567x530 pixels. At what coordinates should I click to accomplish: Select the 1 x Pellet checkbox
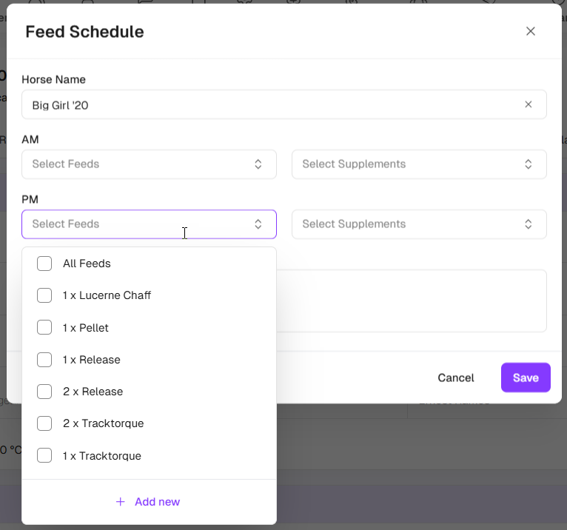(x=44, y=327)
